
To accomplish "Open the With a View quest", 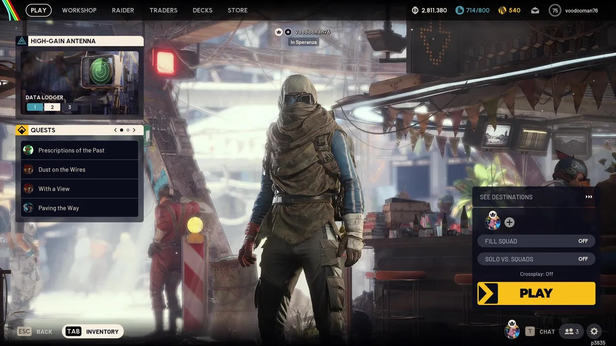I will (79, 189).
